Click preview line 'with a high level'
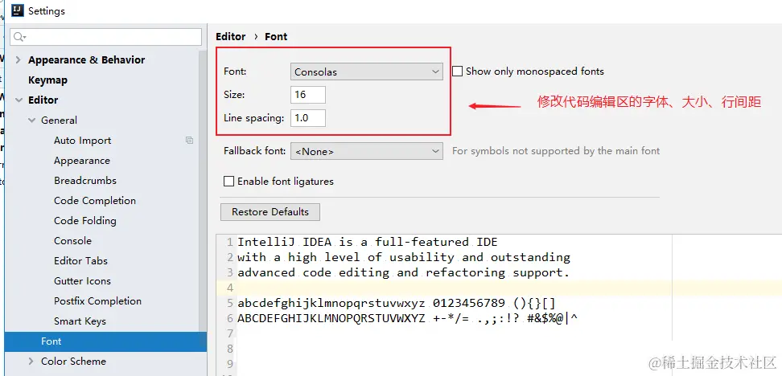This screenshot has width=782, height=376. click(x=403, y=257)
